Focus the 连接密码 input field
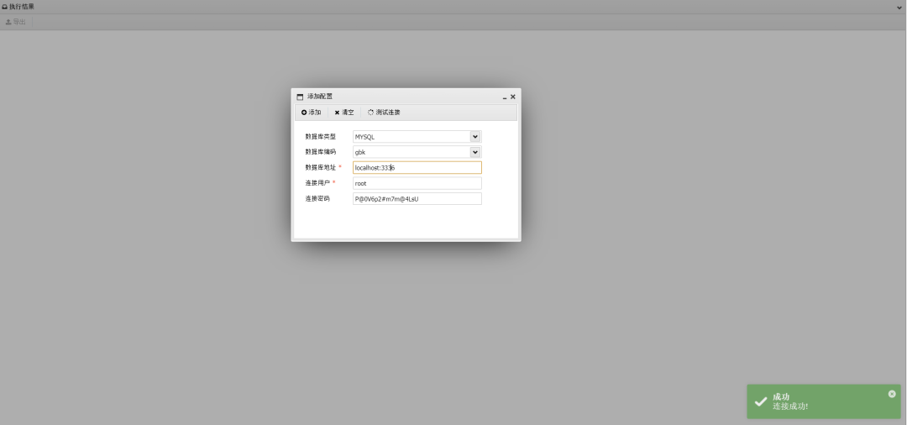 (417, 199)
